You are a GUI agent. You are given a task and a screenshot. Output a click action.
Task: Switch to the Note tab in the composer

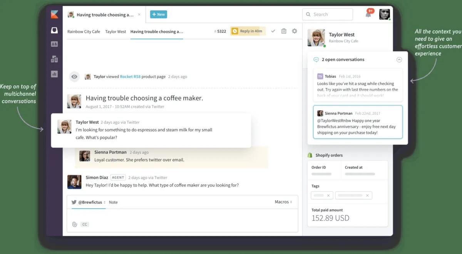pyautogui.click(x=113, y=202)
